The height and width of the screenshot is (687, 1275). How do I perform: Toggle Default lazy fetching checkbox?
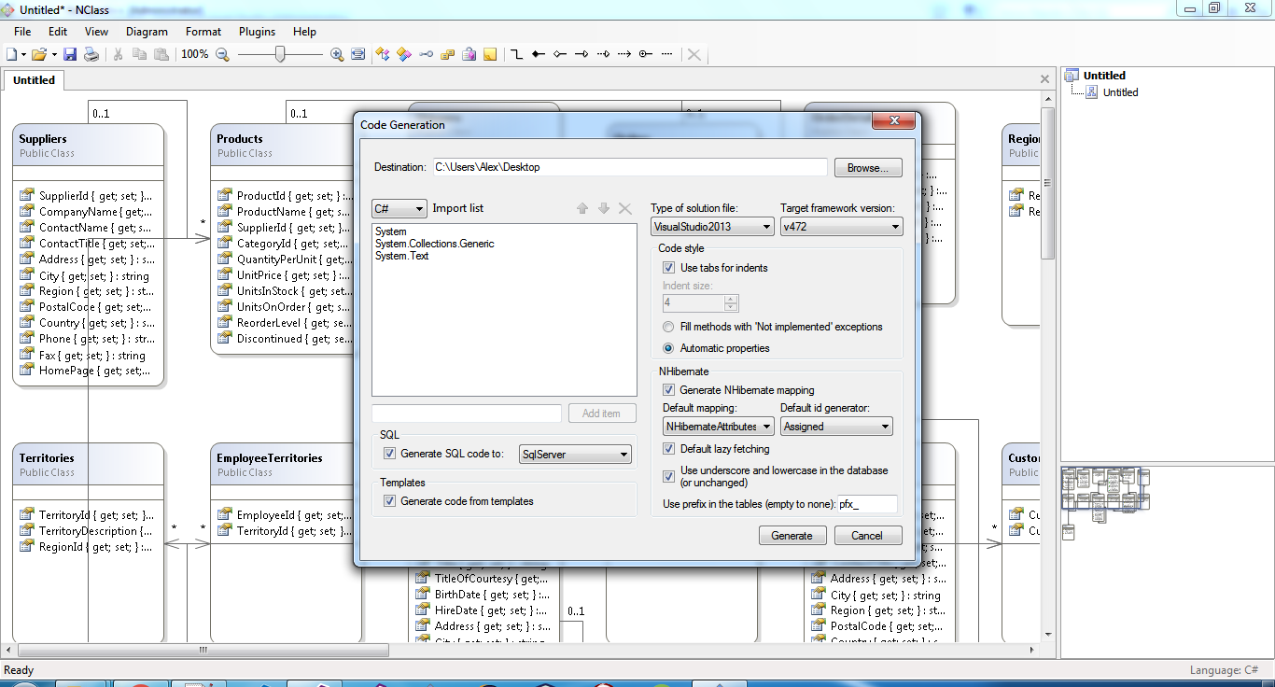(668, 449)
